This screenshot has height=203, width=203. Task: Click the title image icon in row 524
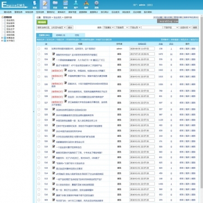[x=54, y=119]
